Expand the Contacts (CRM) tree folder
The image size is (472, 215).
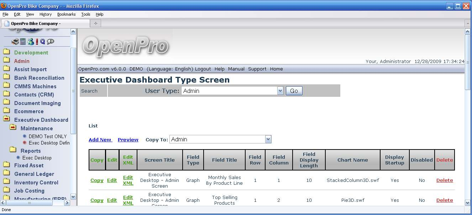coord(6,94)
